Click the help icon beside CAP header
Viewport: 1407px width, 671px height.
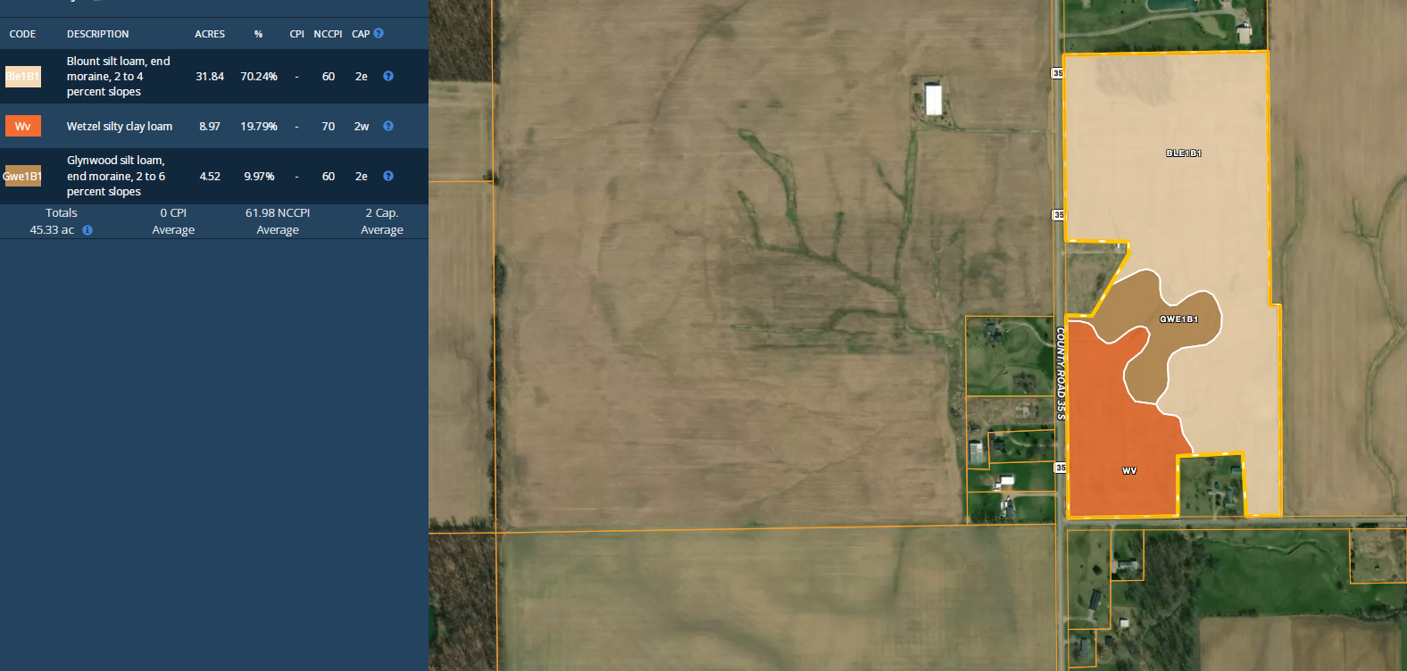(379, 34)
